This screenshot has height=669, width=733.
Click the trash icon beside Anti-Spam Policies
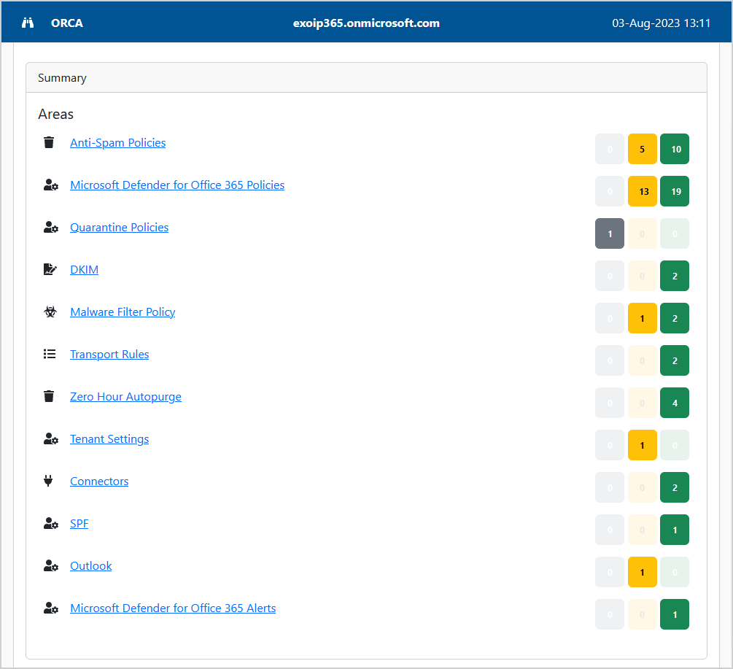pos(49,143)
